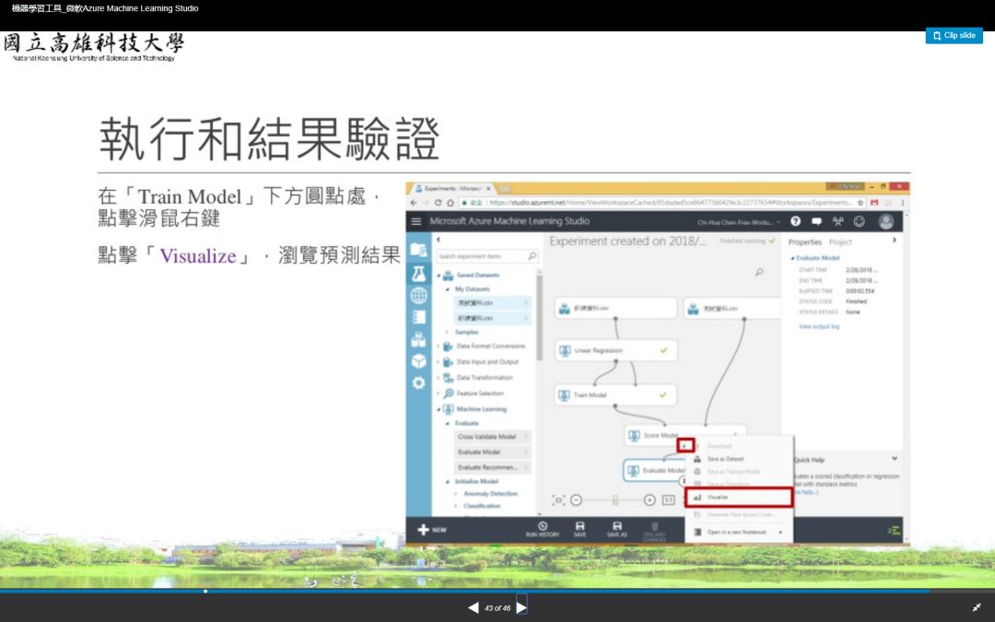Reset canvas zoom with 1:1 button

pyautogui.click(x=668, y=500)
